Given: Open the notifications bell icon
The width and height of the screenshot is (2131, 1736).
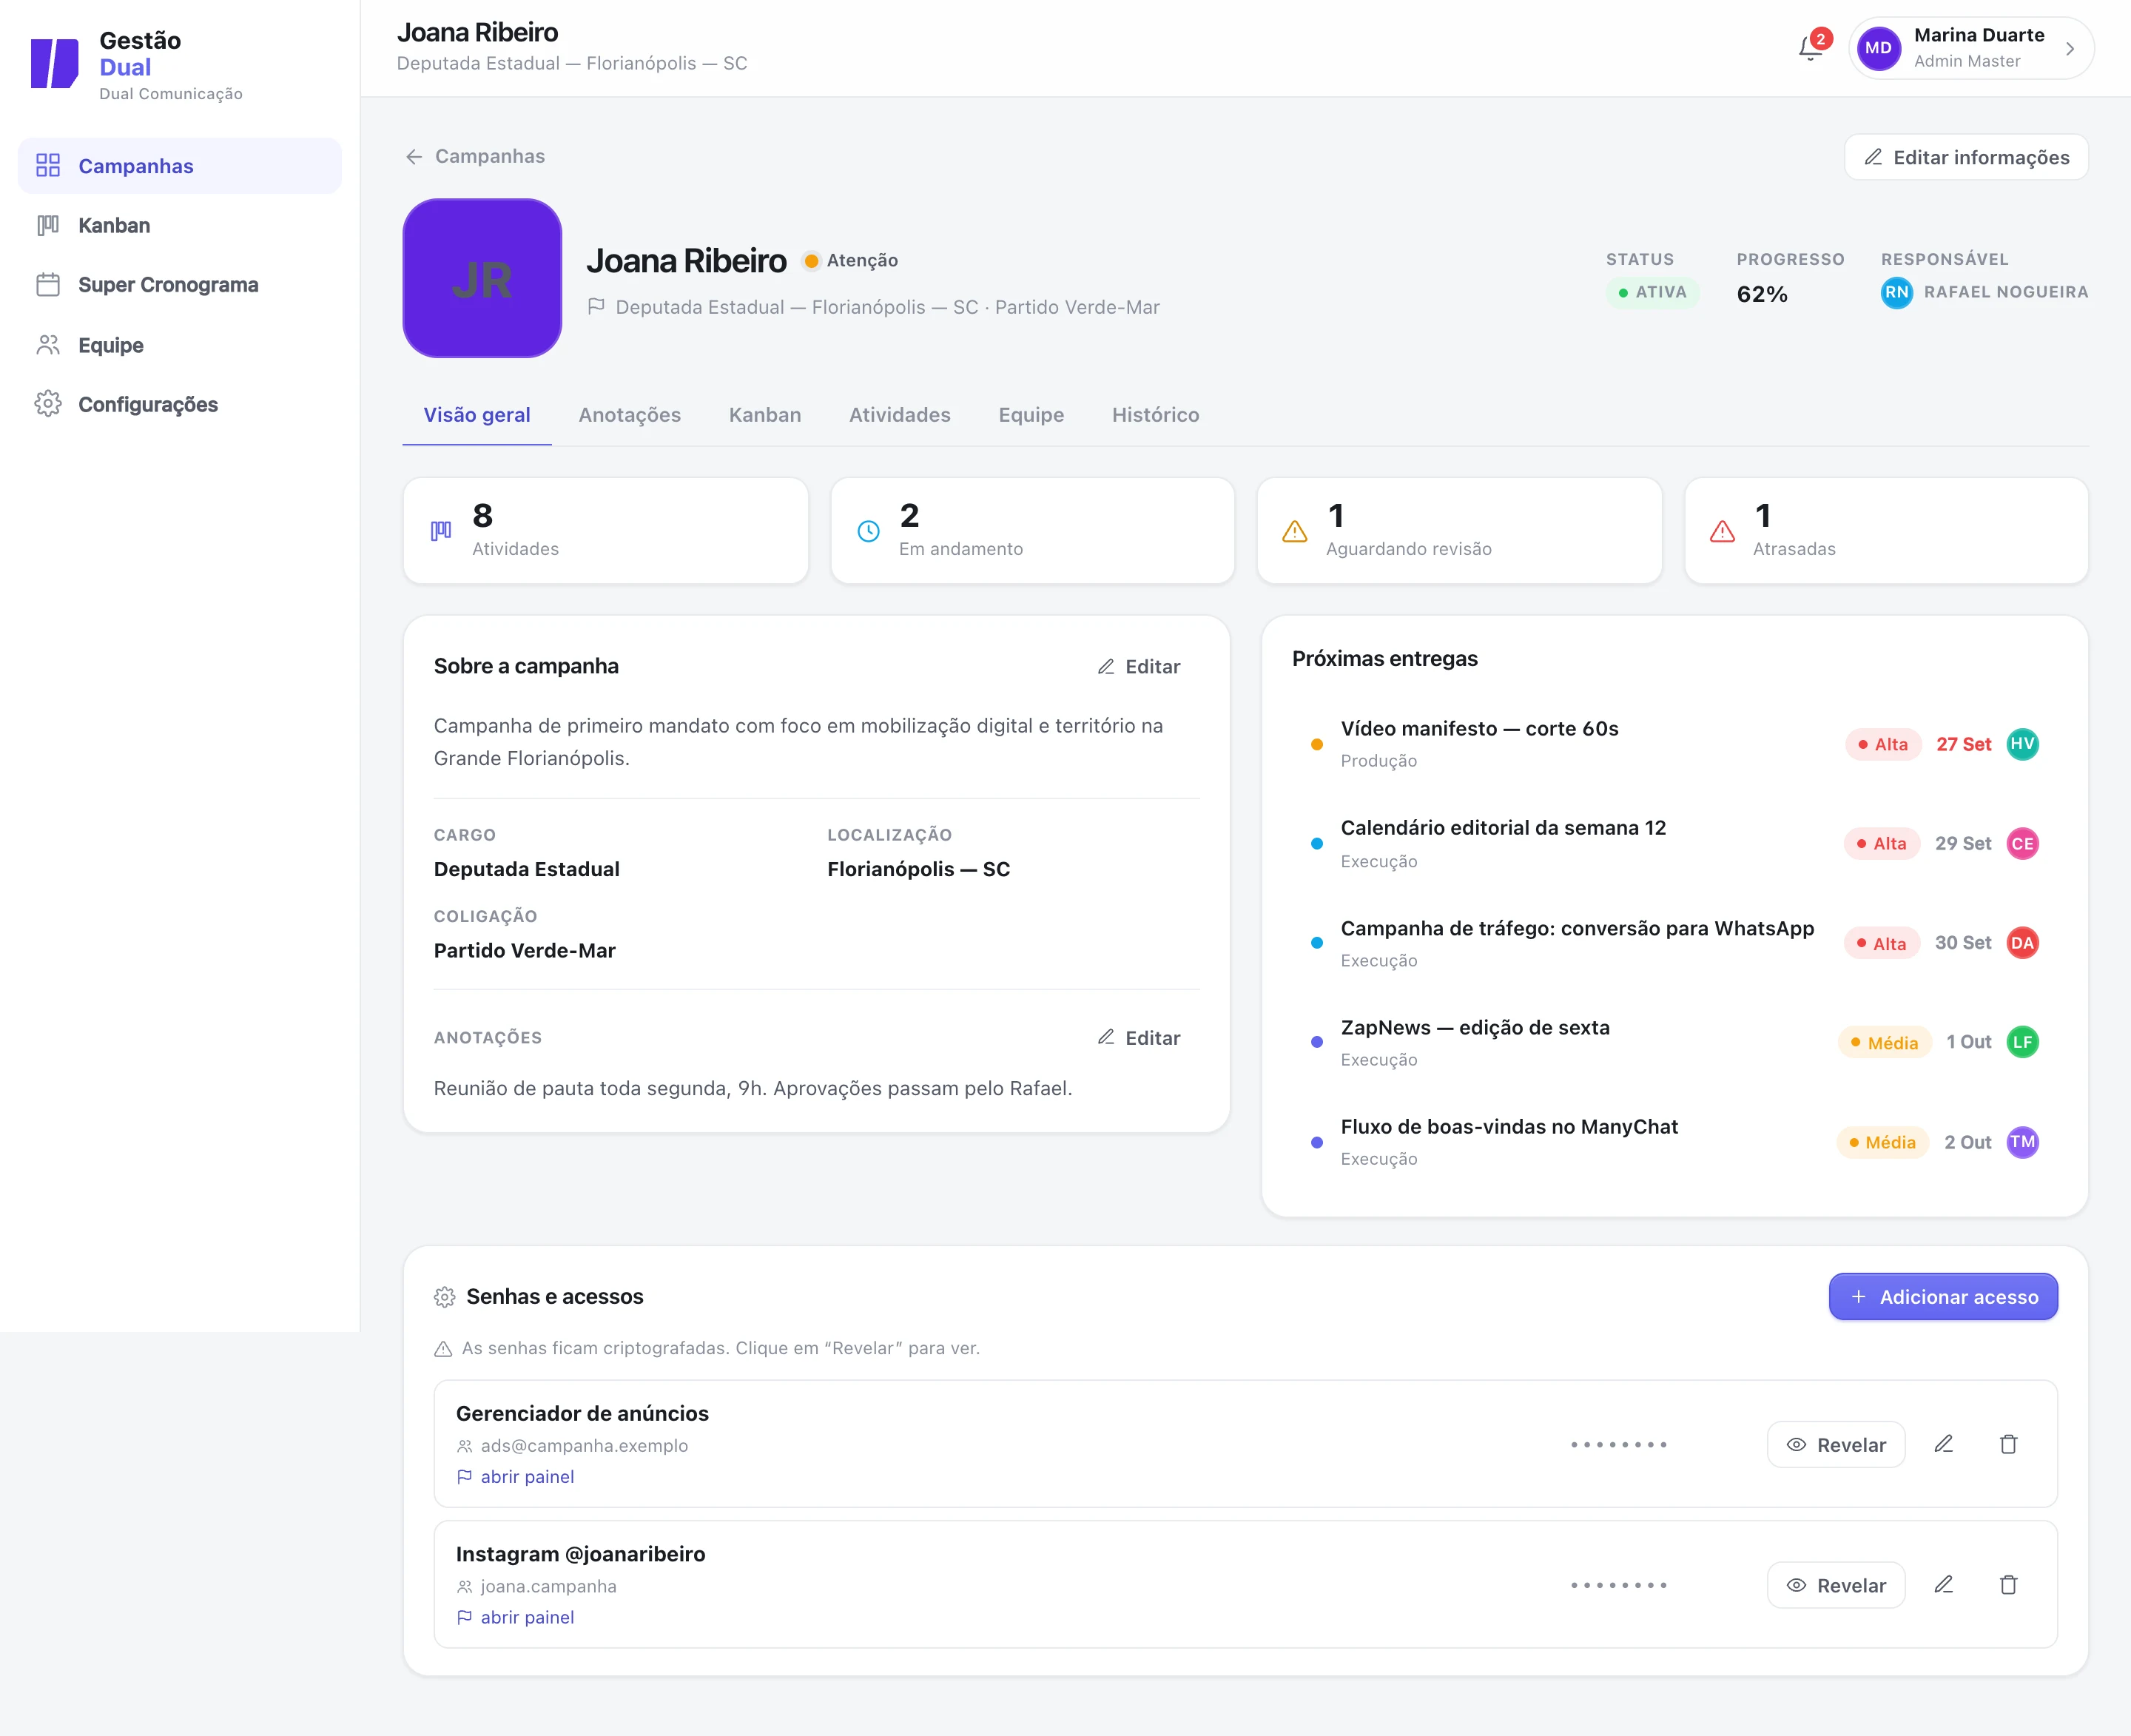Looking at the screenshot, I should (1810, 48).
